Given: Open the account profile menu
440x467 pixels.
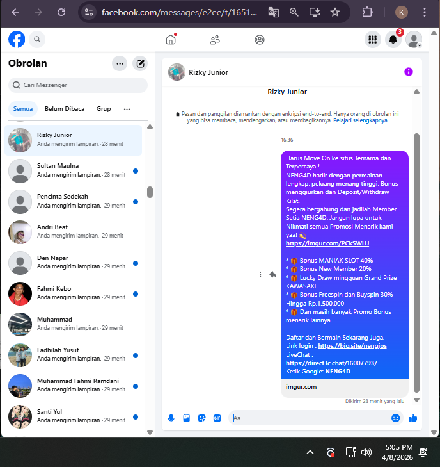Looking at the screenshot, I should pos(414,39).
